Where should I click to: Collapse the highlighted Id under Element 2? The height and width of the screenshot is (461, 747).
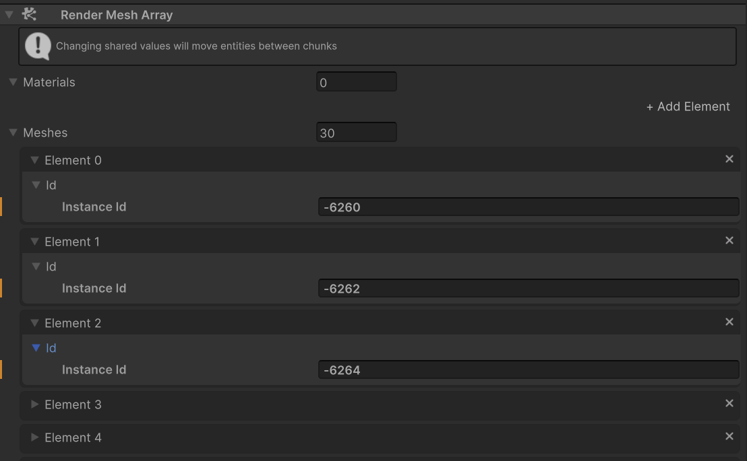36,348
